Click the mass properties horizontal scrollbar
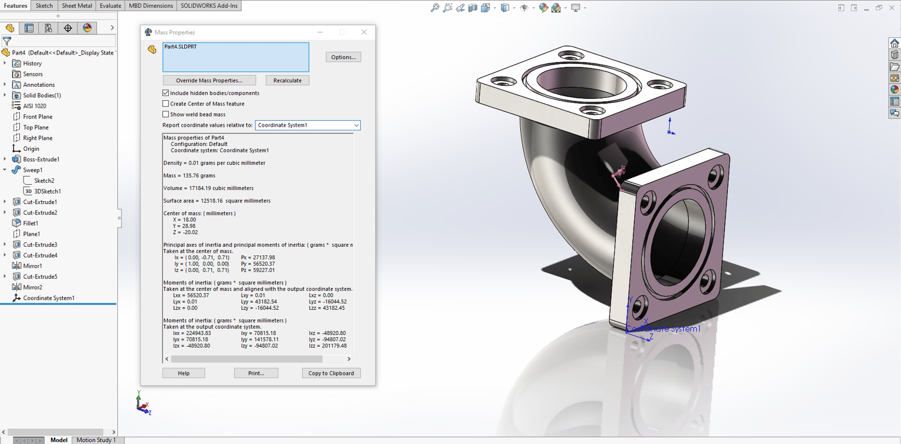 point(258,359)
